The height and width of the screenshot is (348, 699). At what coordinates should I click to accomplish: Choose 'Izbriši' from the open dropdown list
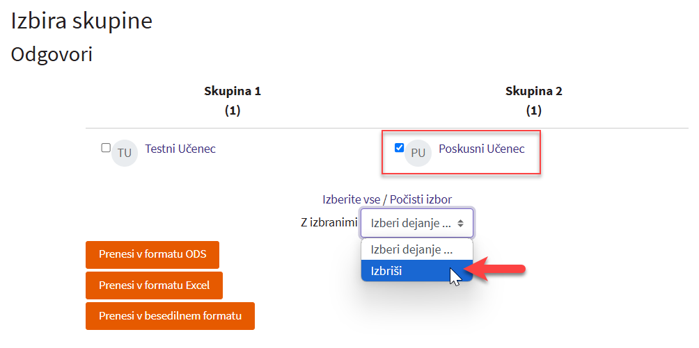pyautogui.click(x=417, y=271)
